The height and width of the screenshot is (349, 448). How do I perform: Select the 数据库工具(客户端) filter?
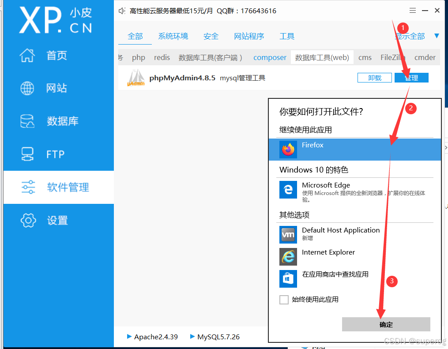211,57
